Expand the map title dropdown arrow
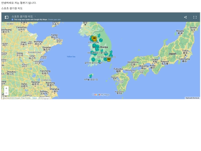This screenshot has width=201, height=151. (x=35, y=16)
